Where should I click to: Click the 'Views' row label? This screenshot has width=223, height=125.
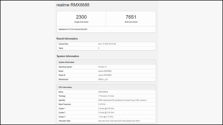click(x=61, y=48)
